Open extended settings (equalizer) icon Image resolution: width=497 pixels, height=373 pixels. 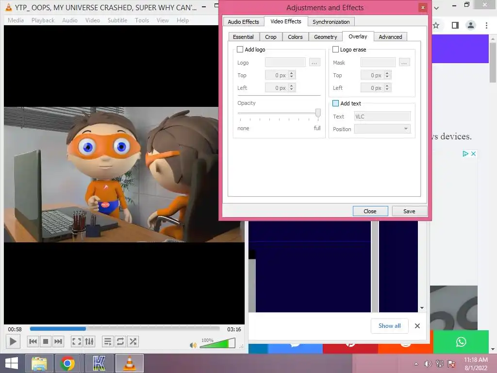click(89, 341)
